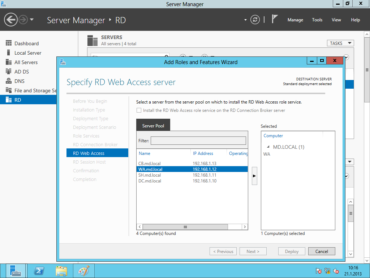Click the Filter input field
The width and height of the screenshot is (370, 278).
click(198, 140)
